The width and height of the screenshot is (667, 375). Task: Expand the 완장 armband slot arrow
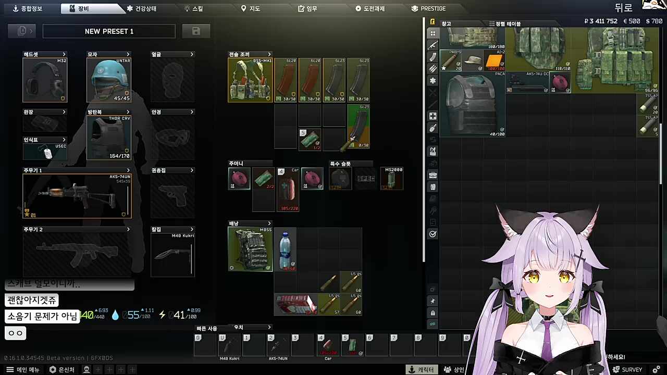tap(64, 112)
